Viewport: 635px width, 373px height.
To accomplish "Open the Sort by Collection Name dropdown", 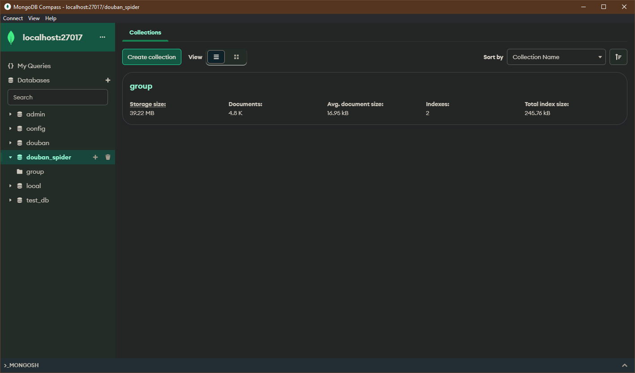I will pyautogui.click(x=556, y=57).
